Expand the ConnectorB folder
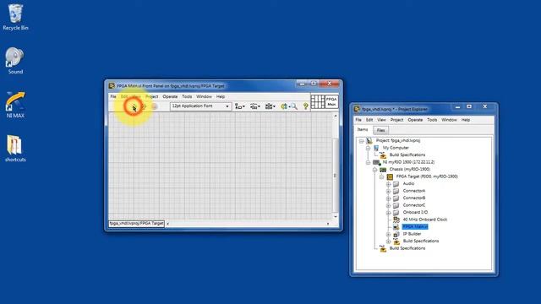The image size is (541, 304). 388,198
